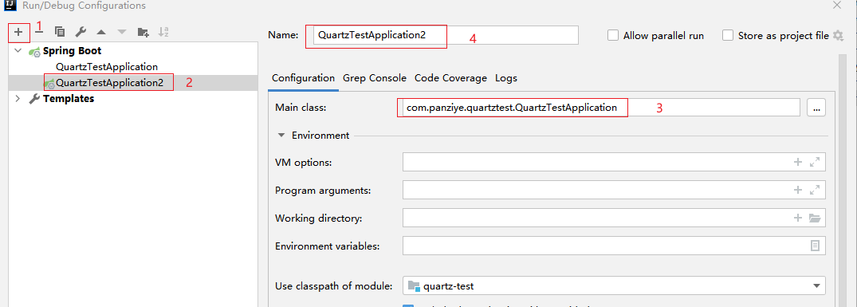The height and width of the screenshot is (307, 857).
Task: Expand the Templates tree node
Action: pos(18,99)
